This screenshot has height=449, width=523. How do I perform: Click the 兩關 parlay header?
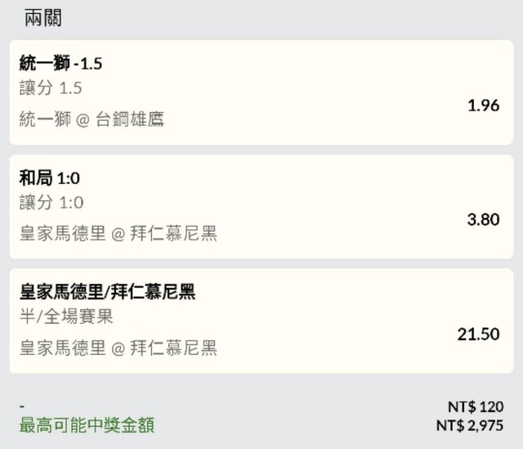(42, 18)
